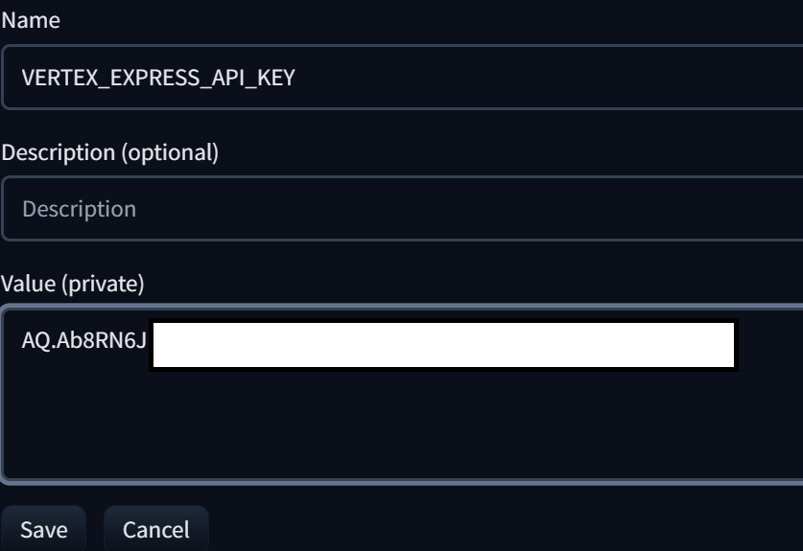This screenshot has height=551, width=803.
Task: Click the Name label
Action: (x=31, y=20)
